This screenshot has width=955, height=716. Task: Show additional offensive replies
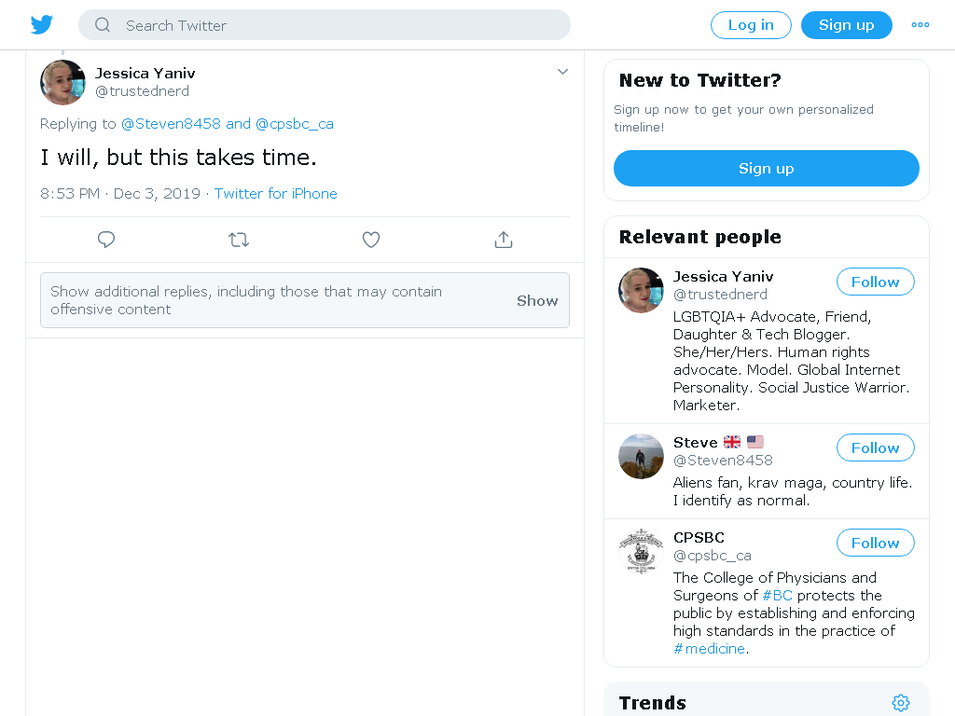click(x=536, y=300)
